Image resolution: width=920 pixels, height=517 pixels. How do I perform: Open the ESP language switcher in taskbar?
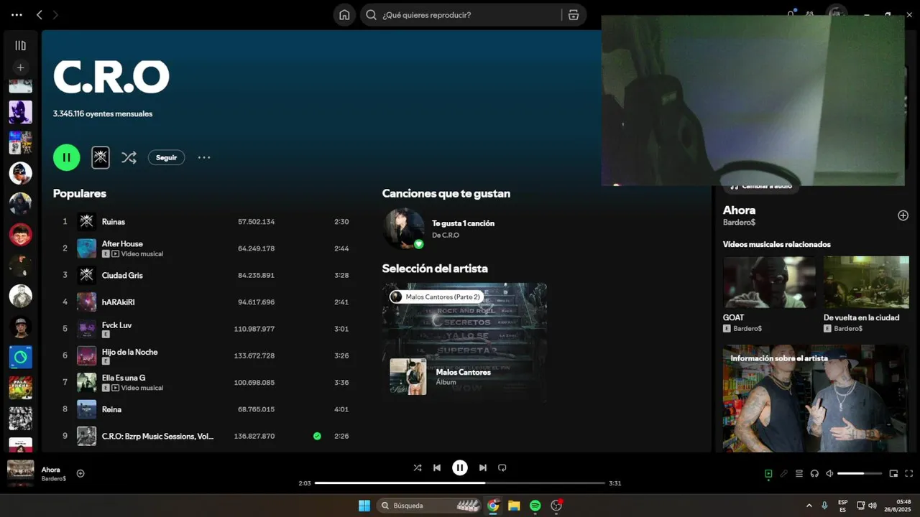coord(842,506)
